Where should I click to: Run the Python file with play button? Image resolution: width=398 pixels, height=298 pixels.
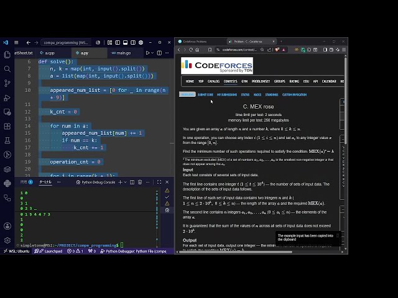coord(147,53)
